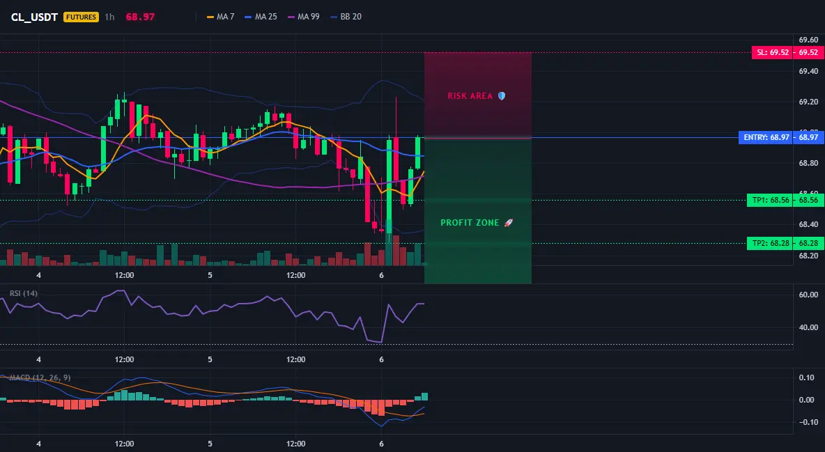Click the RSI (14) indicator label
825x452 pixels.
tap(24, 293)
